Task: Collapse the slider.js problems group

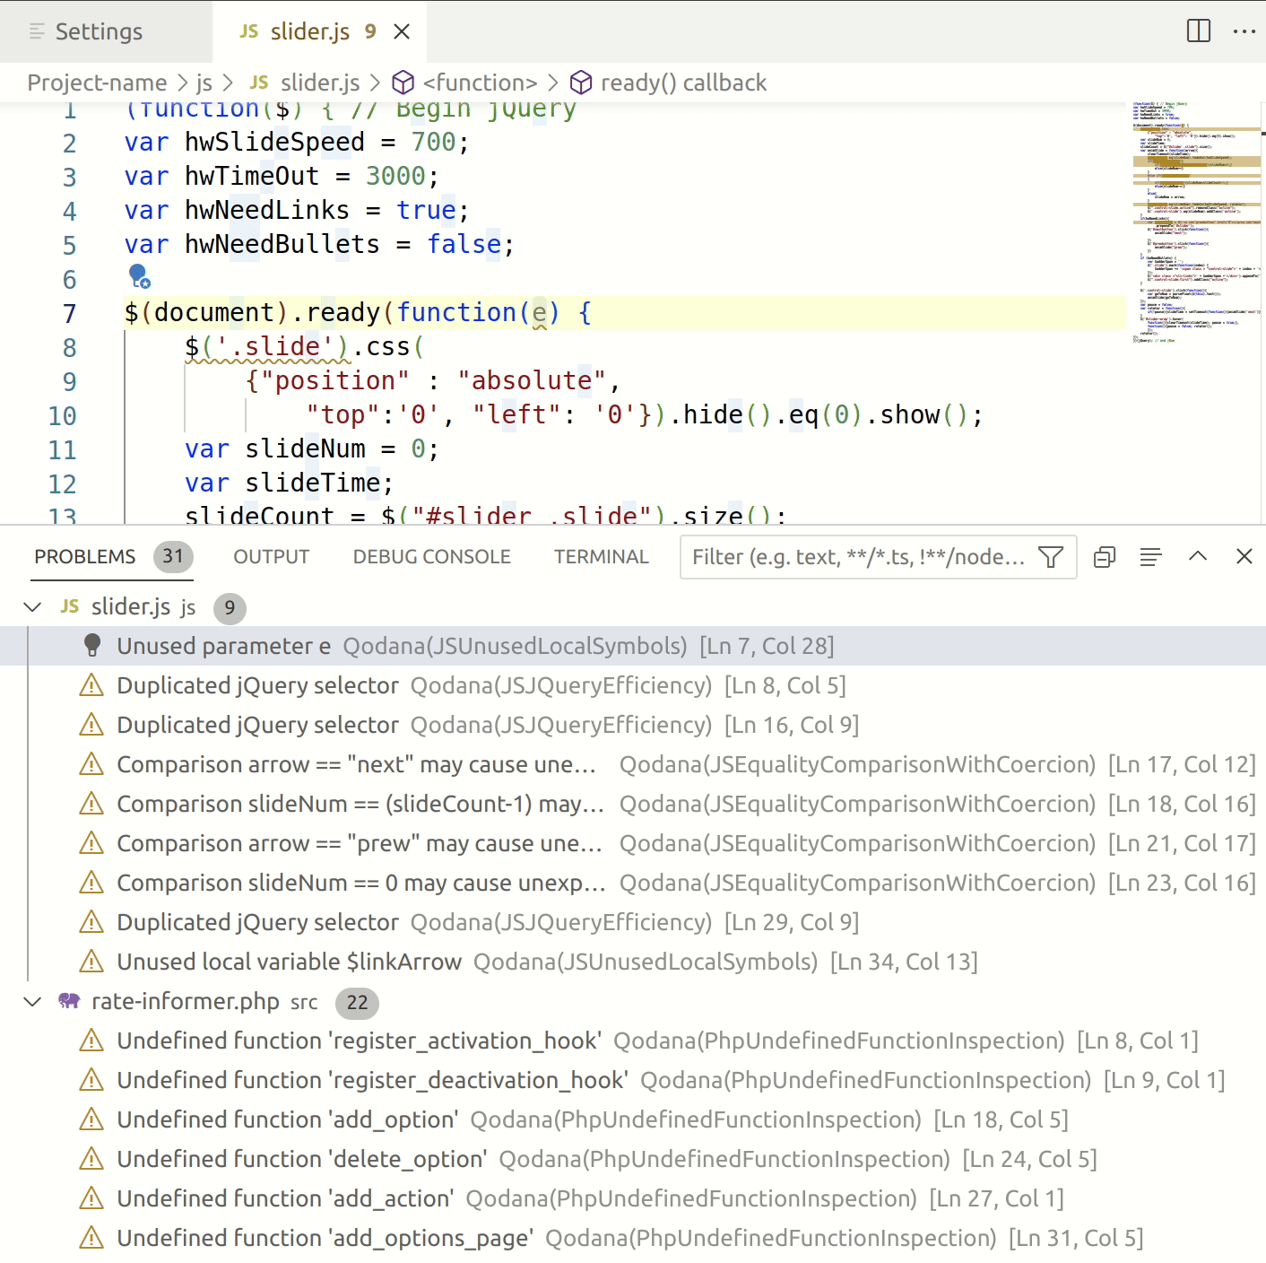Action: (32, 607)
